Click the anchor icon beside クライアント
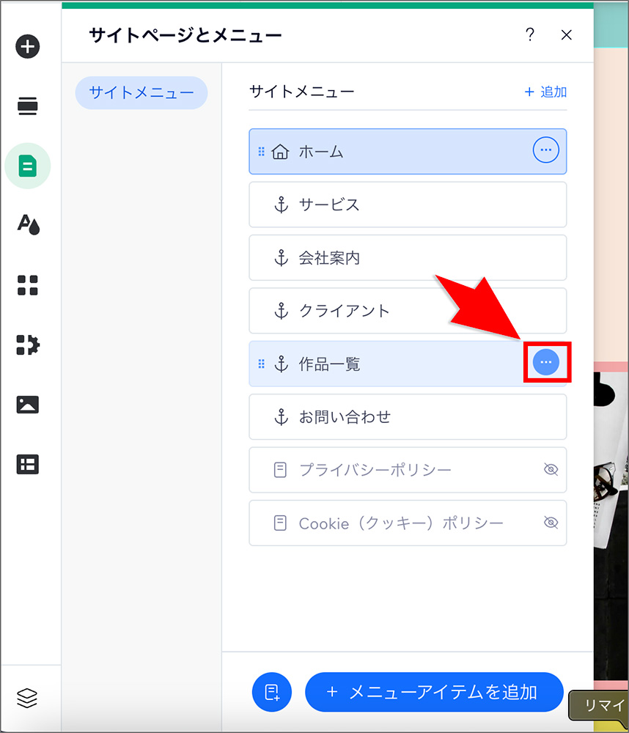 coord(281,311)
